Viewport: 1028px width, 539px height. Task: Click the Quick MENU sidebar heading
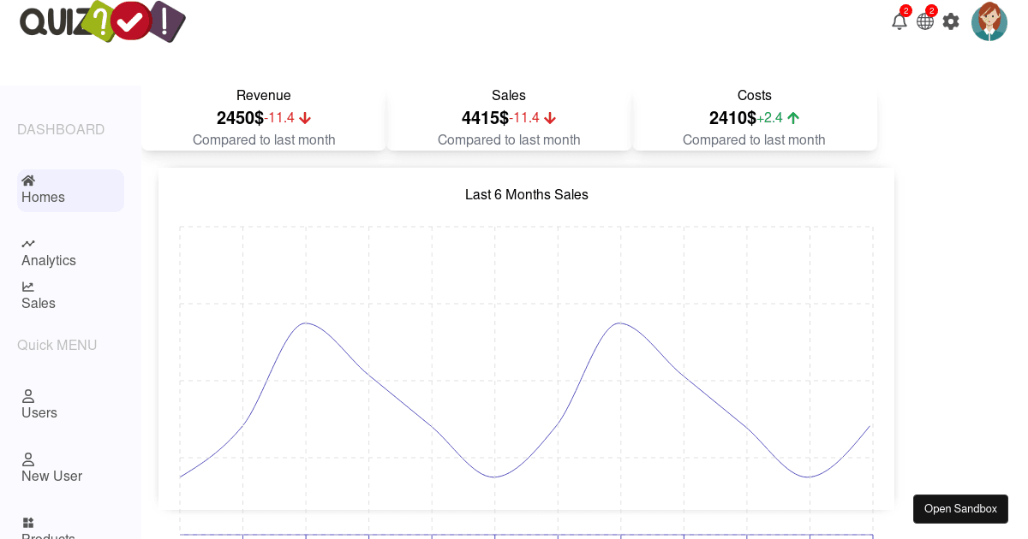pos(57,346)
